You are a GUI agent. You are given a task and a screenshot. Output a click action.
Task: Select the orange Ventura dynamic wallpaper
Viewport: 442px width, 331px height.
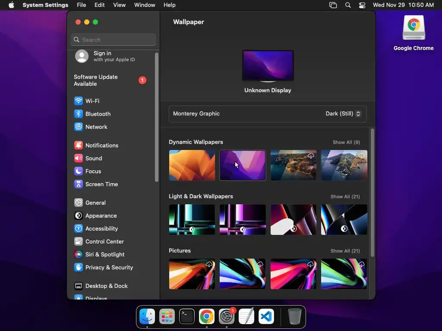(192, 165)
